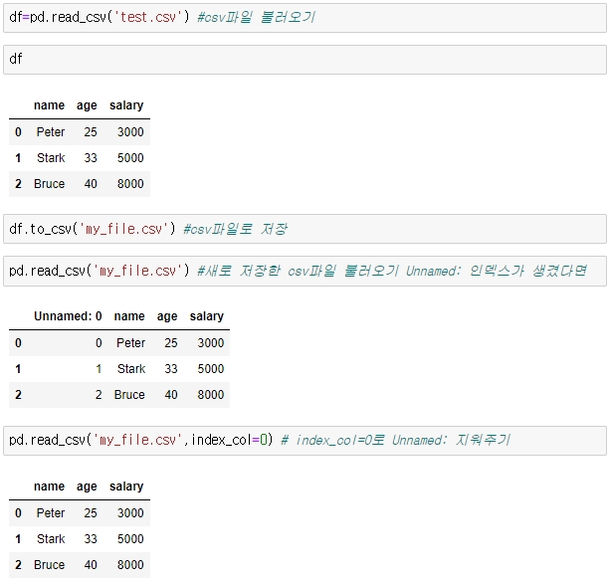Screen dimensions: 611x583
Task: Click salary 8000 in the first table
Action: coord(130,183)
